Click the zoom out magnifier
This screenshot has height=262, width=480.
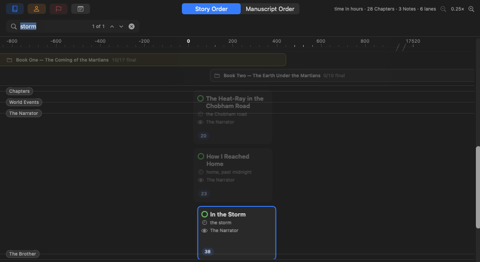tap(443, 9)
